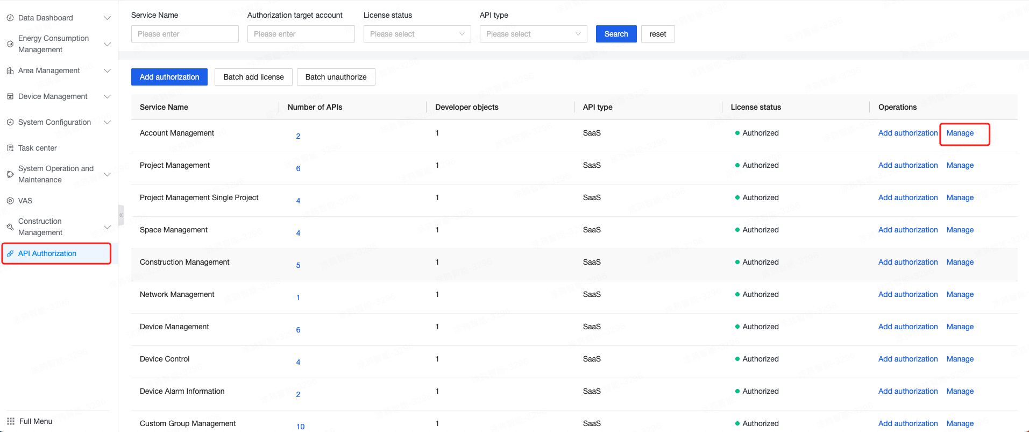The height and width of the screenshot is (432, 1029).
Task: Click the Batch add license button
Action: pos(253,77)
